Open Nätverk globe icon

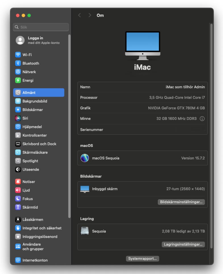[x=18, y=72]
